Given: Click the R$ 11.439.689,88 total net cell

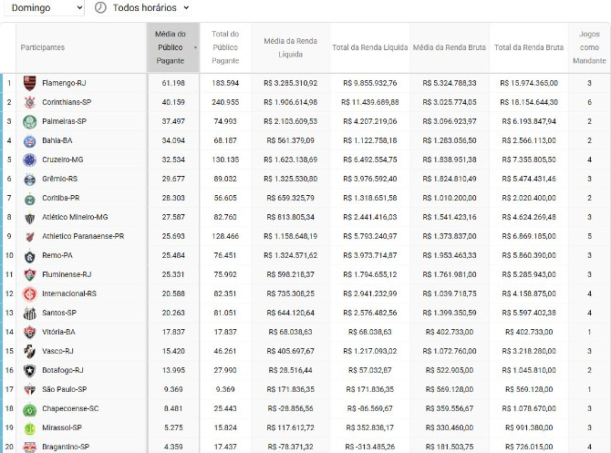Looking at the screenshot, I should [370, 102].
